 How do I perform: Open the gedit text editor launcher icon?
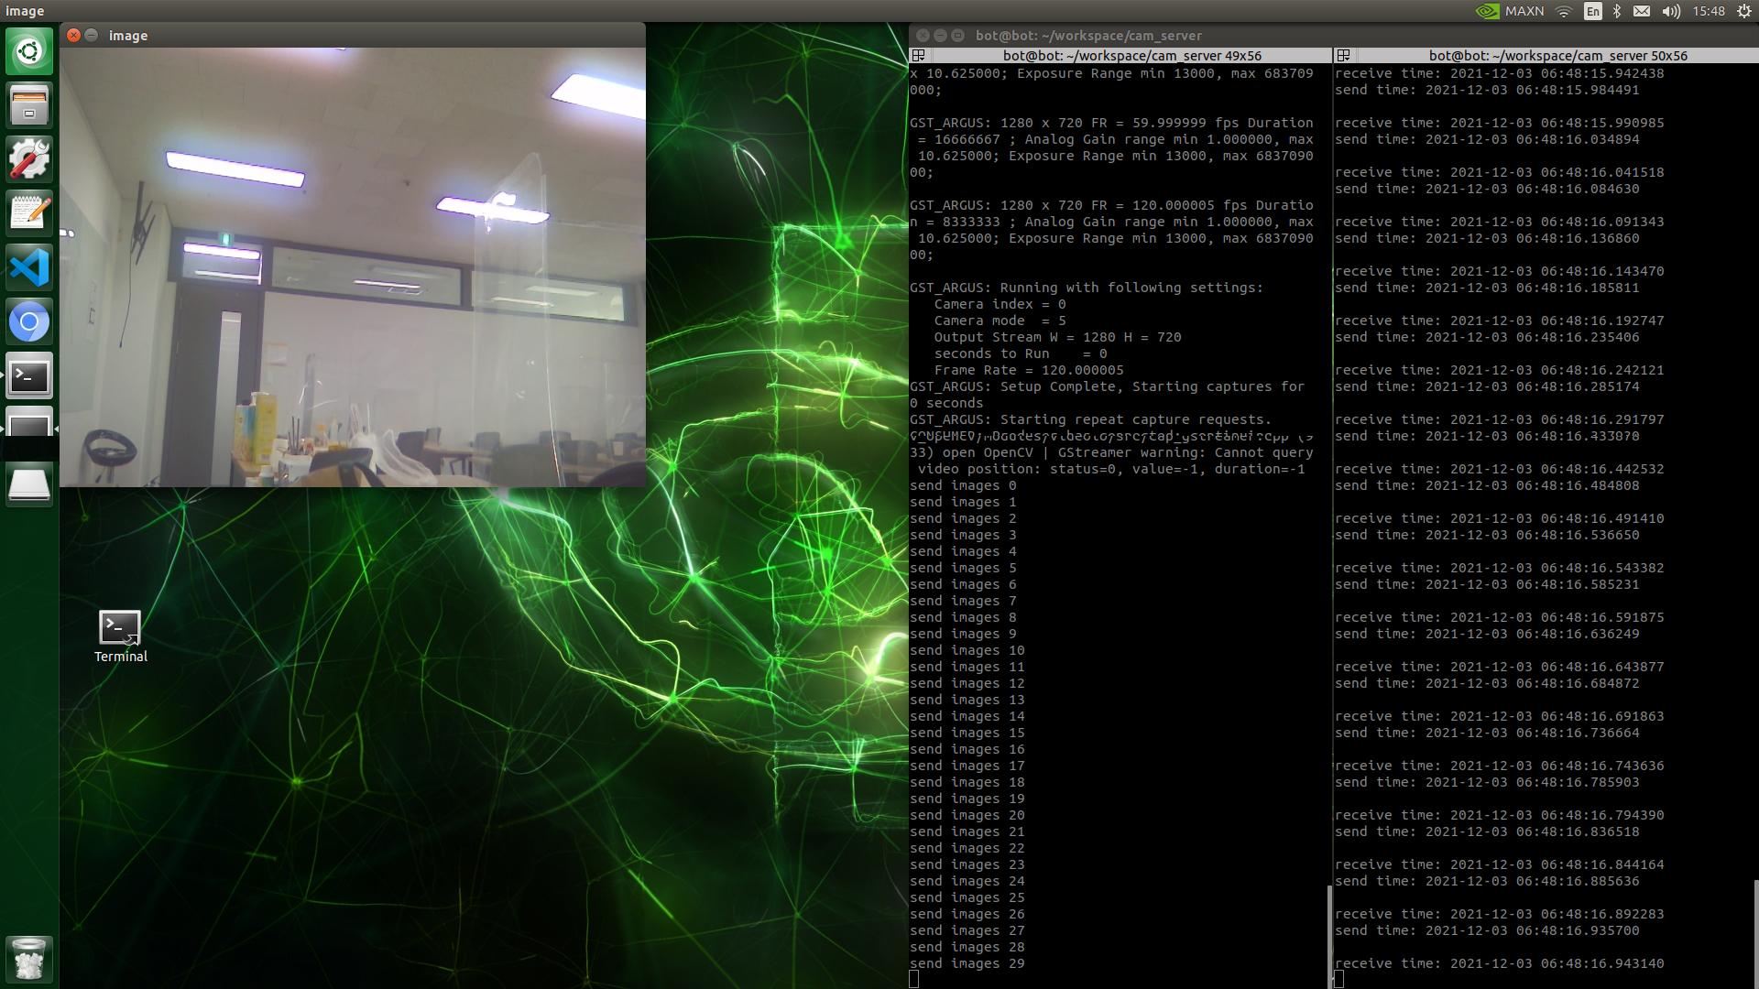(x=29, y=212)
